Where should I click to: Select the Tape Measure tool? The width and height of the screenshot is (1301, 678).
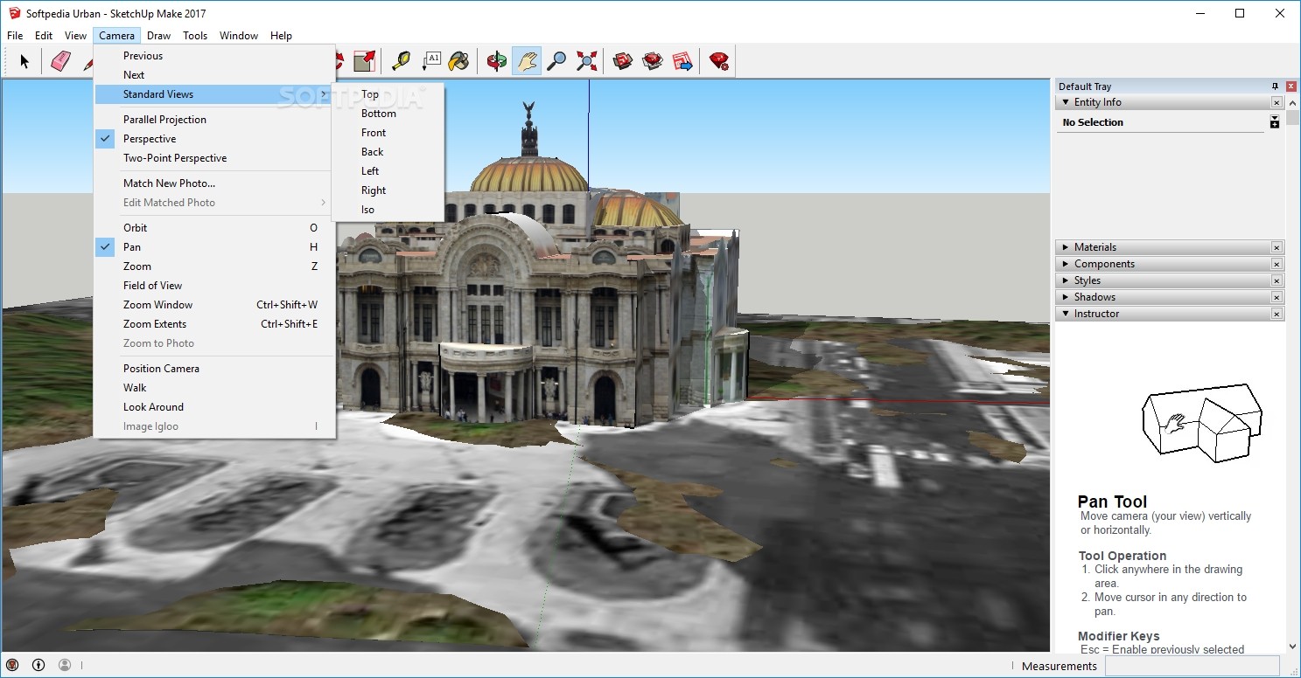(401, 61)
